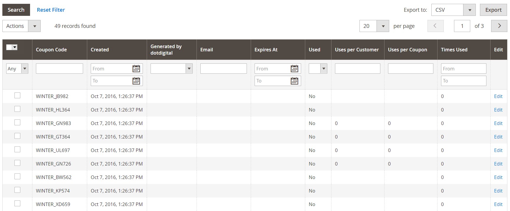
Task: Select checkbox for WINTER_JB982 row
Action: point(17,95)
